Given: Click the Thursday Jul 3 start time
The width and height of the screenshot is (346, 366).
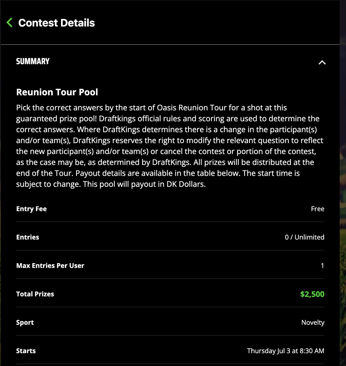Looking at the screenshot, I should 286,351.
